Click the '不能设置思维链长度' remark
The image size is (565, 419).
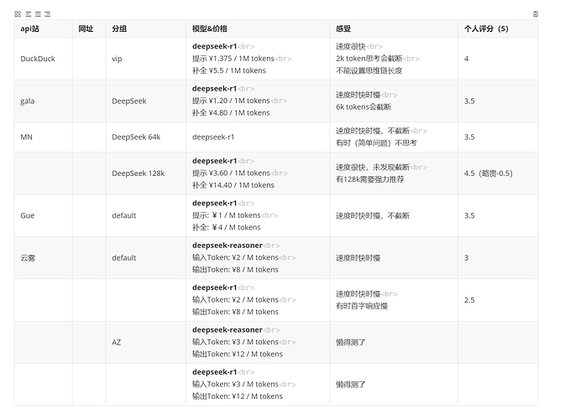click(x=369, y=70)
